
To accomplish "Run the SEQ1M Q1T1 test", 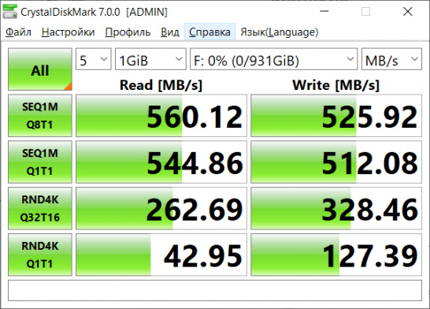I will (40, 162).
